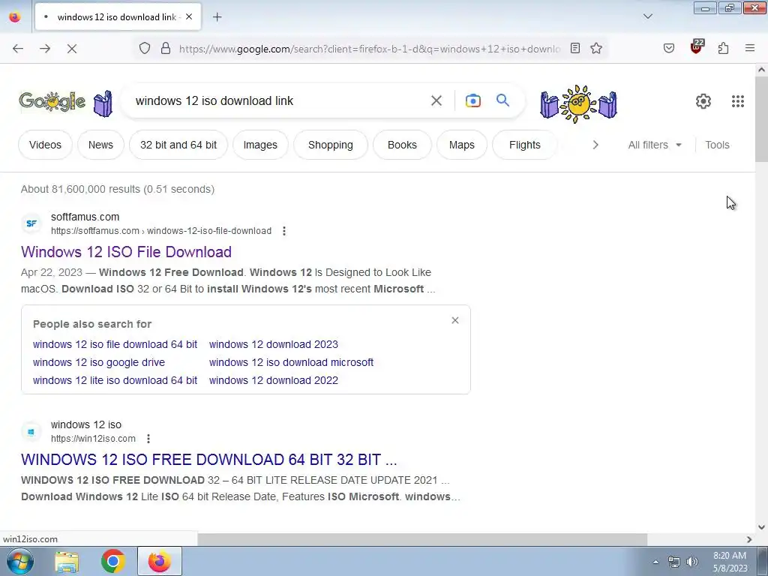Click the vertical scrollbar thumb
The height and width of the screenshot is (576, 768).
click(761, 119)
